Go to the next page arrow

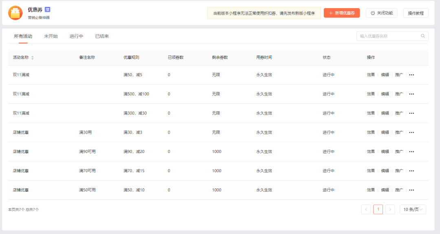[x=390, y=209]
